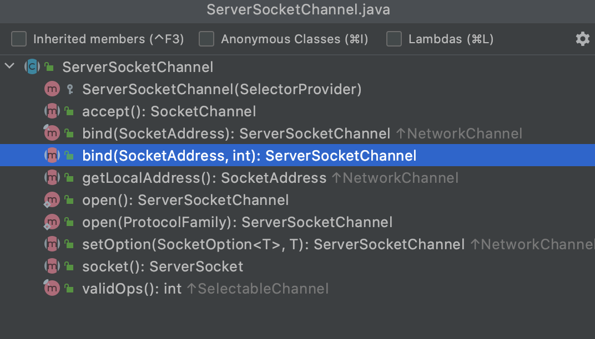Select the accept(): SocketChannel method entry
The width and height of the screenshot is (595, 339).
(x=167, y=111)
